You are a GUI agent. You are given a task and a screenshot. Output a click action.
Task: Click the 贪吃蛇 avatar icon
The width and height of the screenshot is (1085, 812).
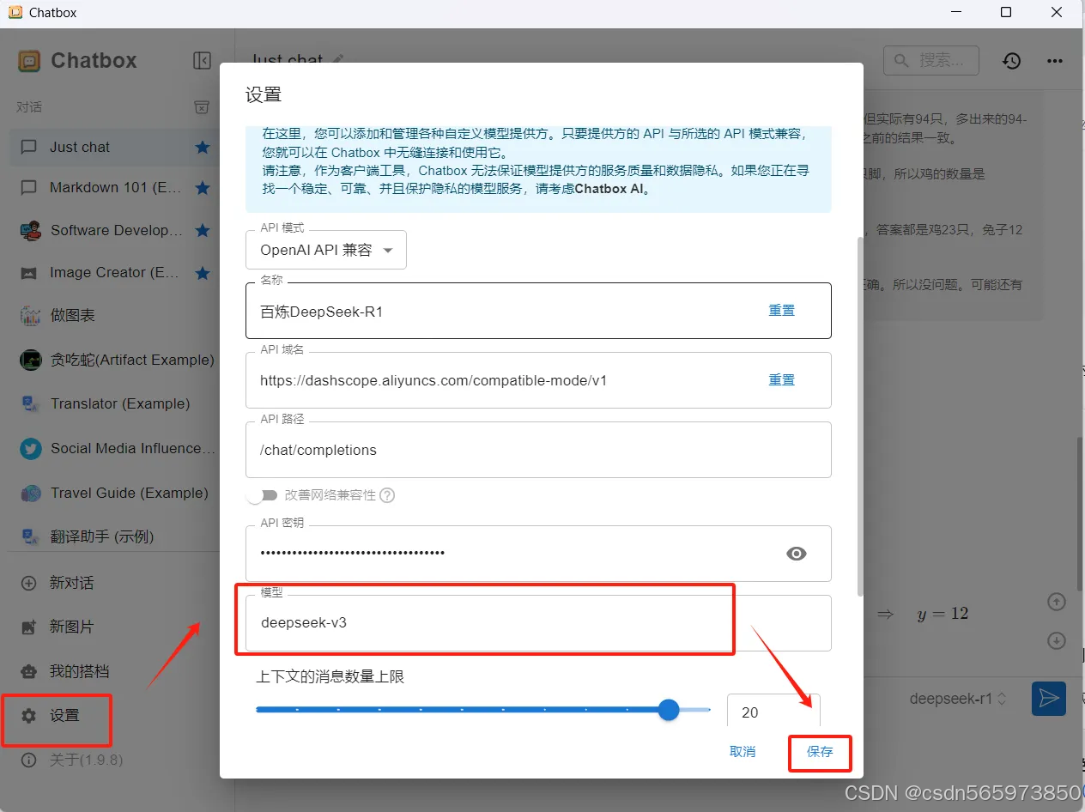(x=30, y=360)
